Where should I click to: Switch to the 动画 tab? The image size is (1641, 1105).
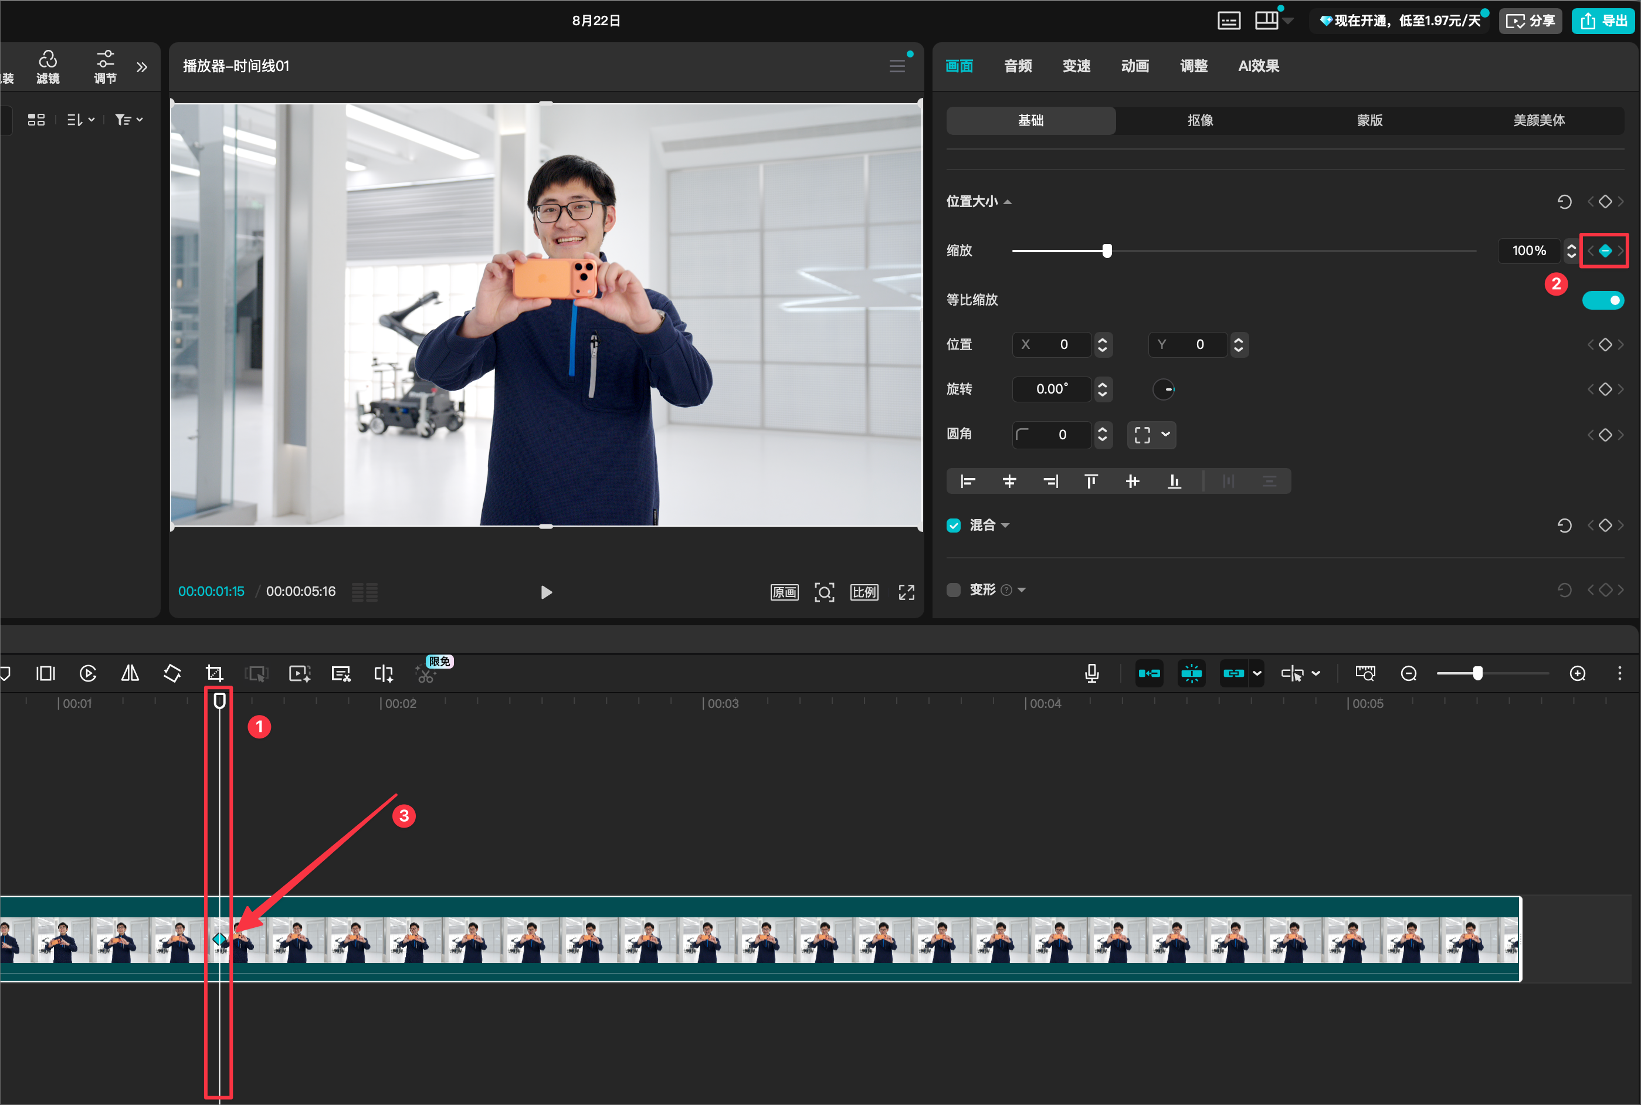tap(1135, 66)
